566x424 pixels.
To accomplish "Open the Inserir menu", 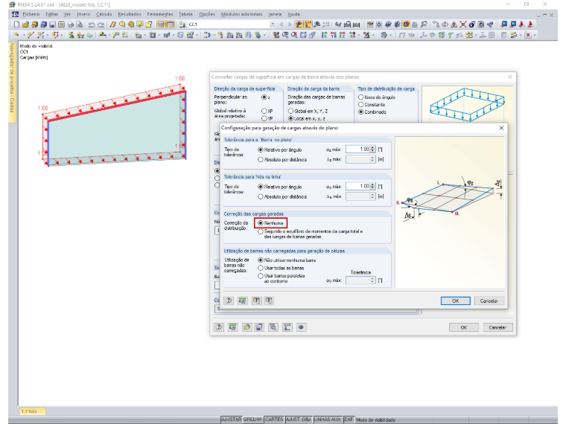I will pyautogui.click(x=83, y=14).
